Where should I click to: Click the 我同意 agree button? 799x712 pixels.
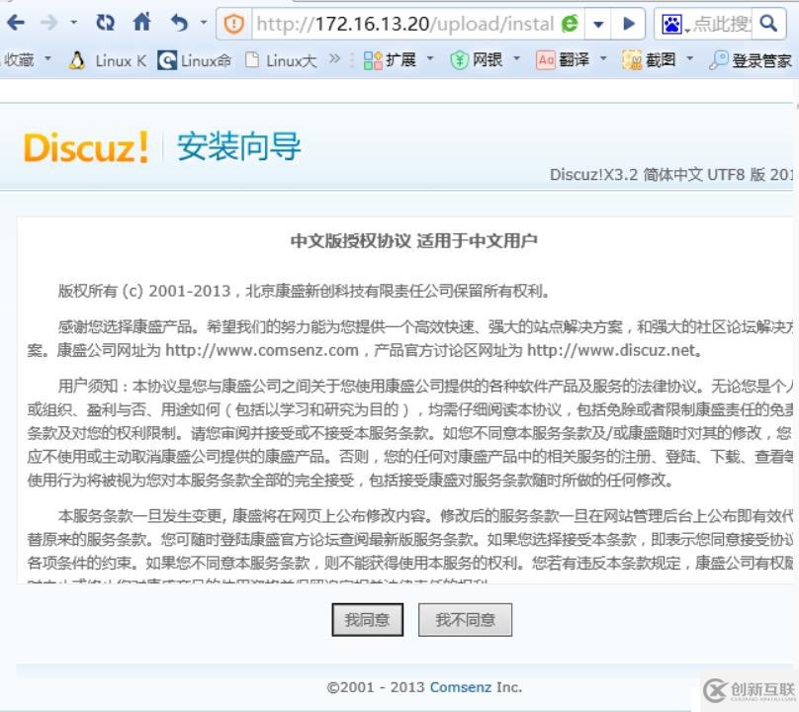point(368,620)
